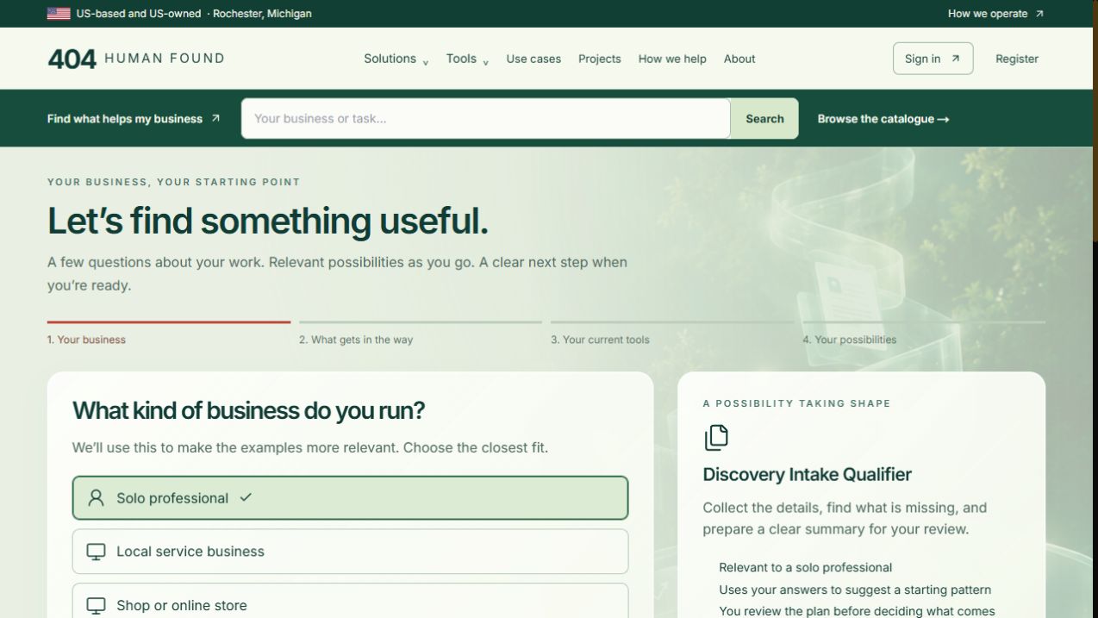Expand the Tools dropdown menu
1098x618 pixels.
click(x=467, y=59)
